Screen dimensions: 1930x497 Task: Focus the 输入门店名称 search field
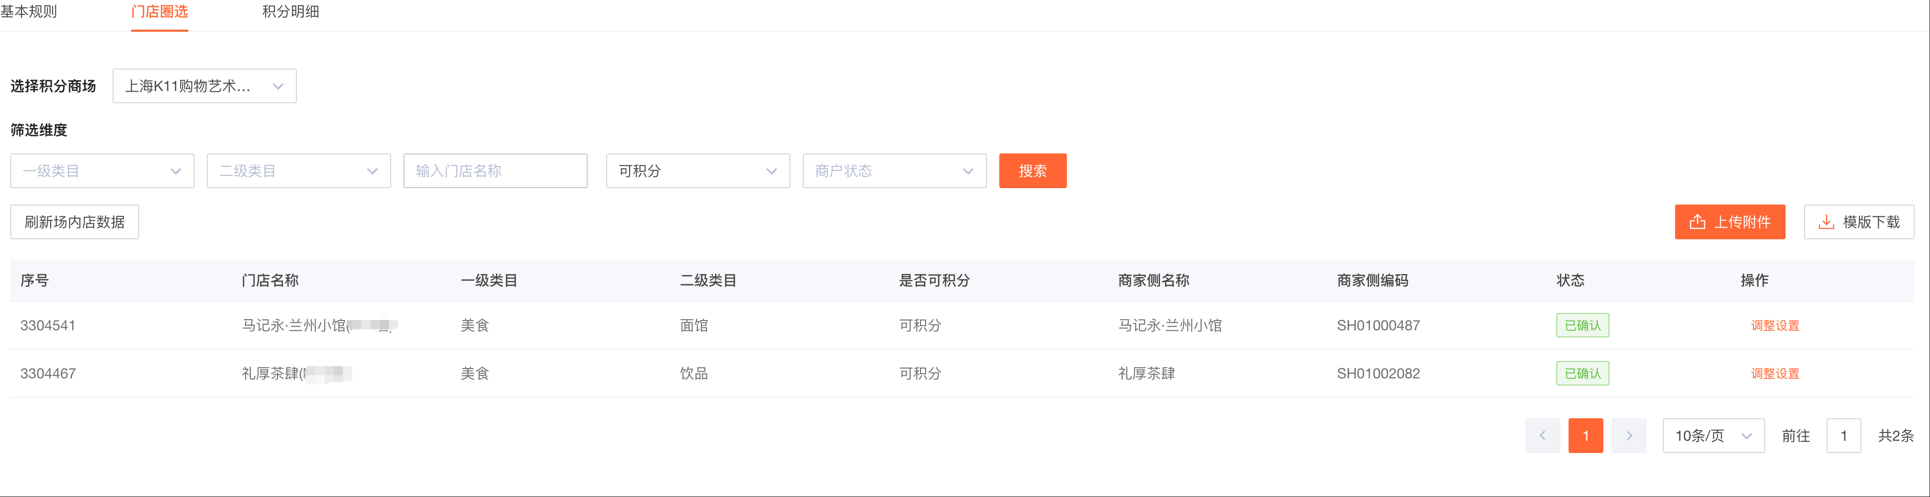pos(495,171)
